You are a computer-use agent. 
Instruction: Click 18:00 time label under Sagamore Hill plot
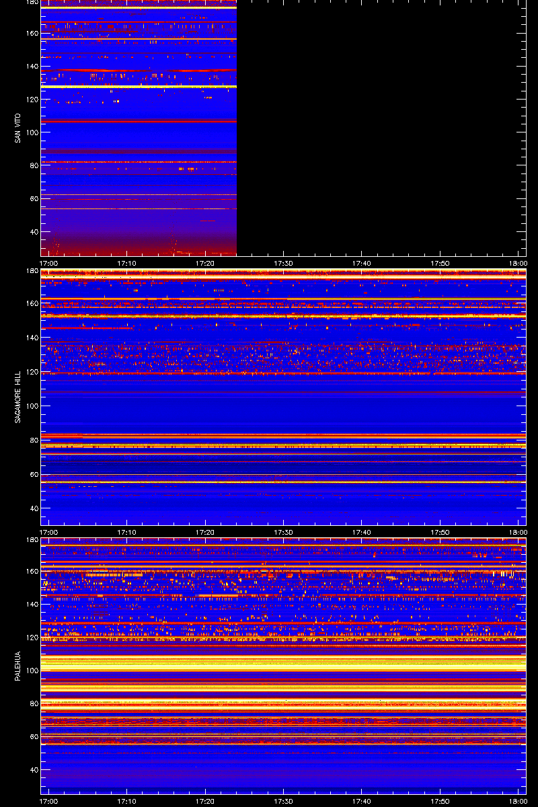click(518, 532)
